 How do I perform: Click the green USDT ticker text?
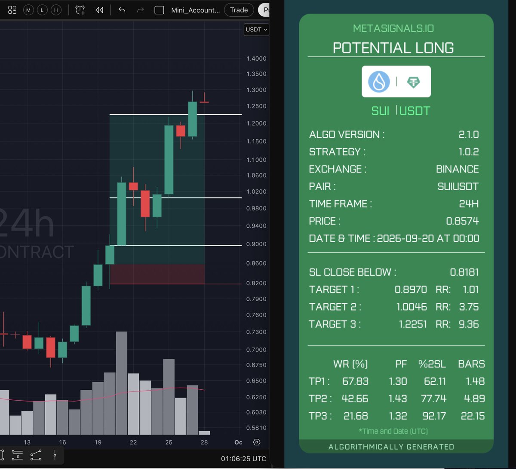pos(415,111)
